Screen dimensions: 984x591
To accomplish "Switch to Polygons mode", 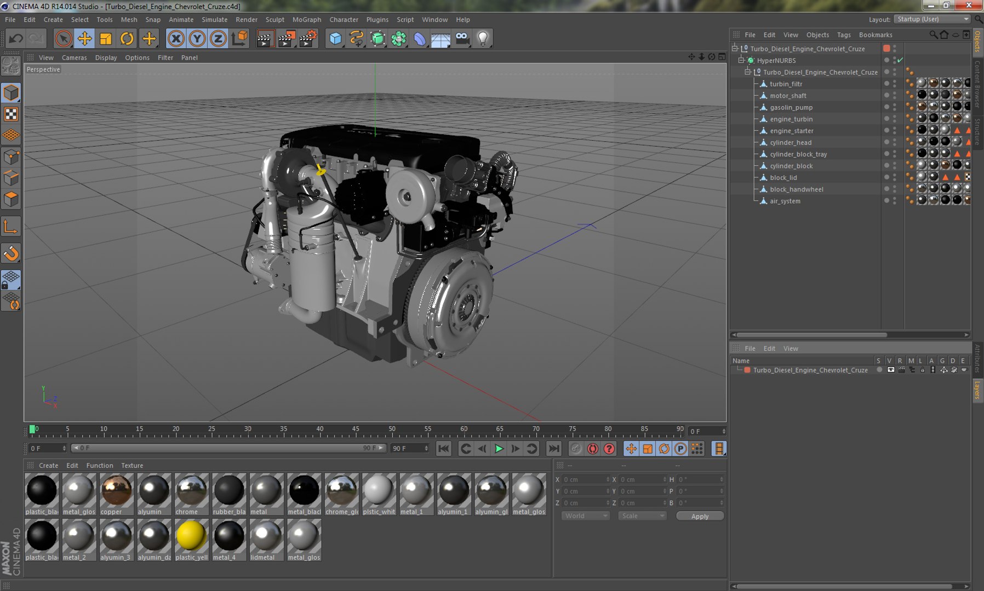I will [x=11, y=200].
